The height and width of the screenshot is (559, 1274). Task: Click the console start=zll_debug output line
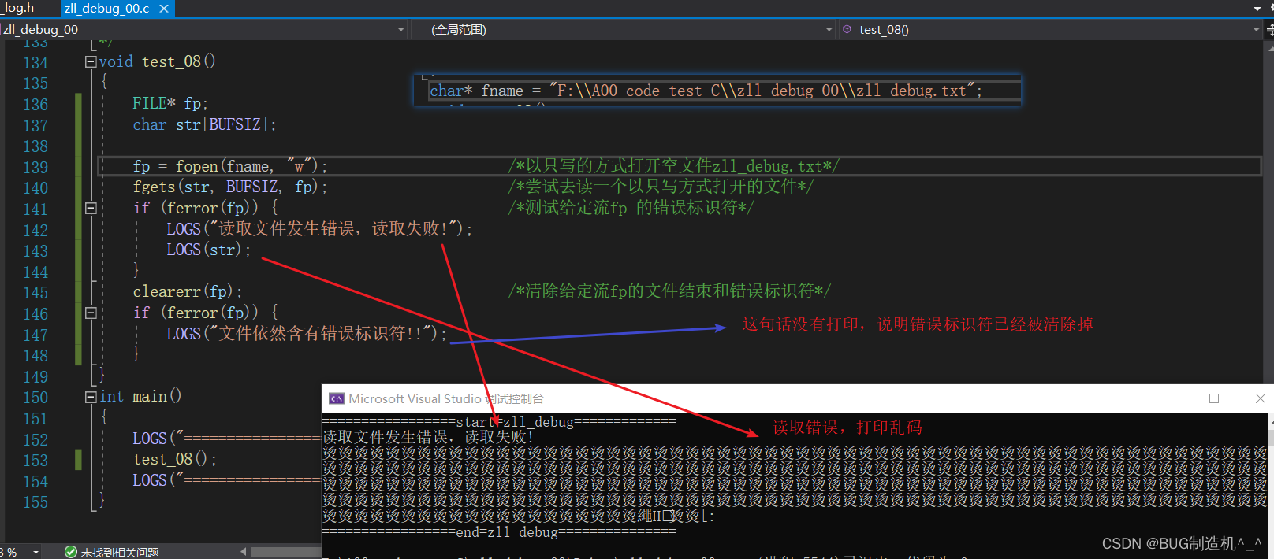pyautogui.click(x=499, y=421)
